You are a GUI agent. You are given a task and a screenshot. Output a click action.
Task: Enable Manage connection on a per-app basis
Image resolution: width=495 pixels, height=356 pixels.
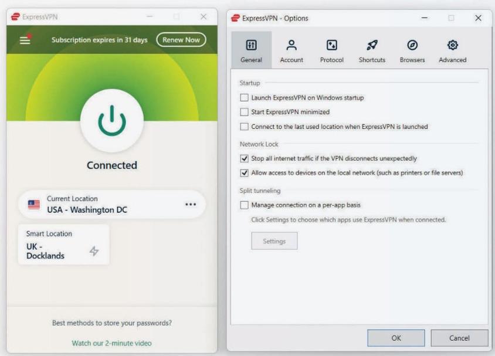pyautogui.click(x=245, y=205)
